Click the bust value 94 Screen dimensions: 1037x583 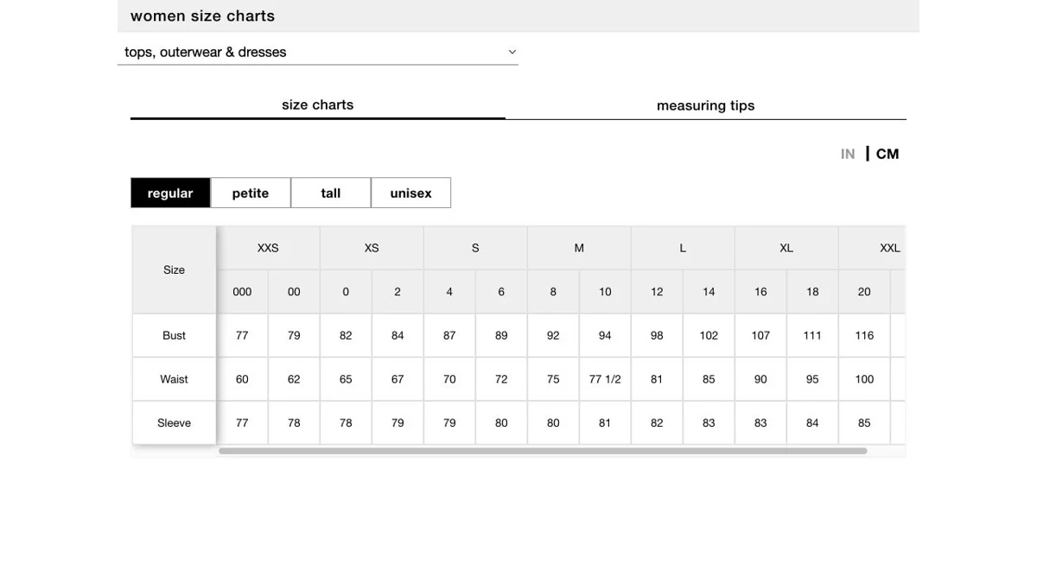point(605,335)
